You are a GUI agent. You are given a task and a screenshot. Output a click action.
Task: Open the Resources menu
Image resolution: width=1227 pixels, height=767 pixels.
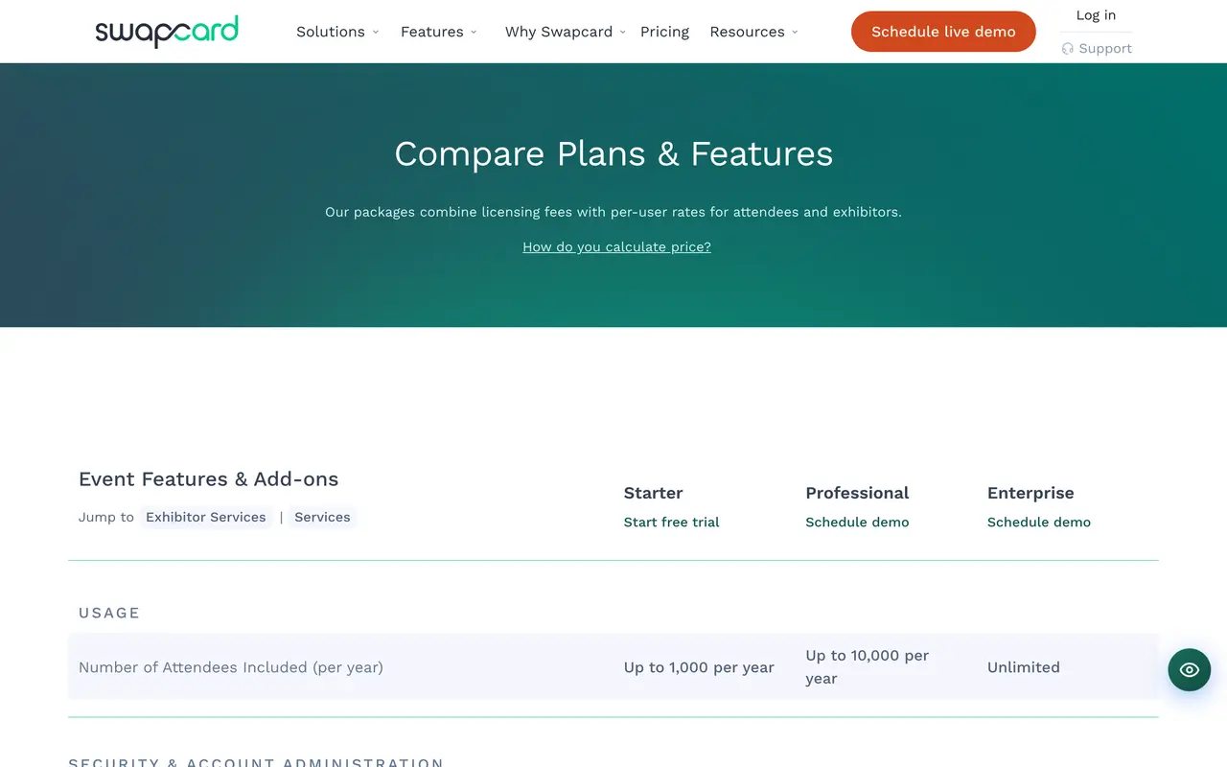[x=748, y=32]
